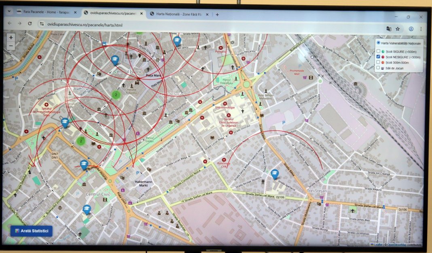Screen dimensions: 432x253
Task: Open site information icon beside the URL
Action: pos(41,24)
